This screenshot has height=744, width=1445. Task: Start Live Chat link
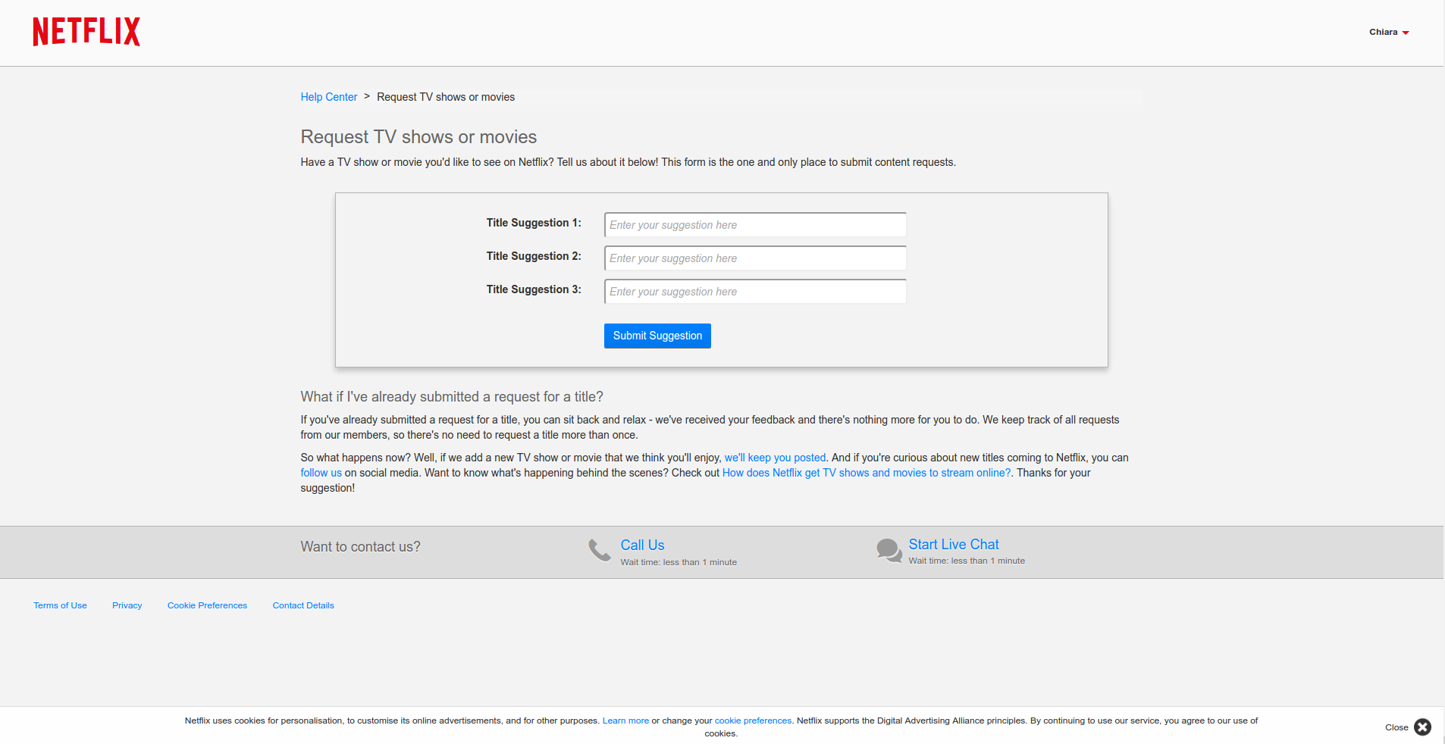pyautogui.click(x=954, y=544)
